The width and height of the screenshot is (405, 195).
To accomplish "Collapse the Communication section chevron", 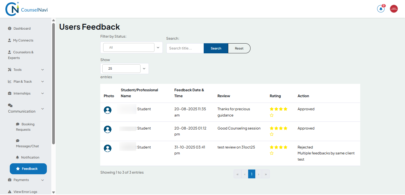I will [42, 108].
